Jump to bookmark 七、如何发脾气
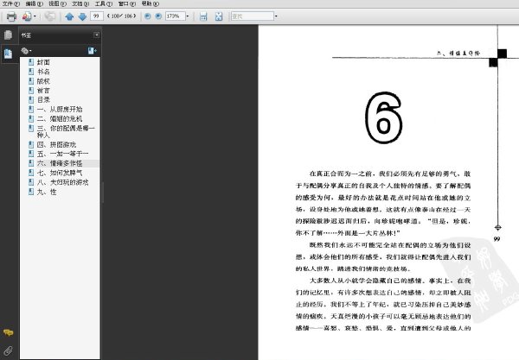 [x=60, y=173]
